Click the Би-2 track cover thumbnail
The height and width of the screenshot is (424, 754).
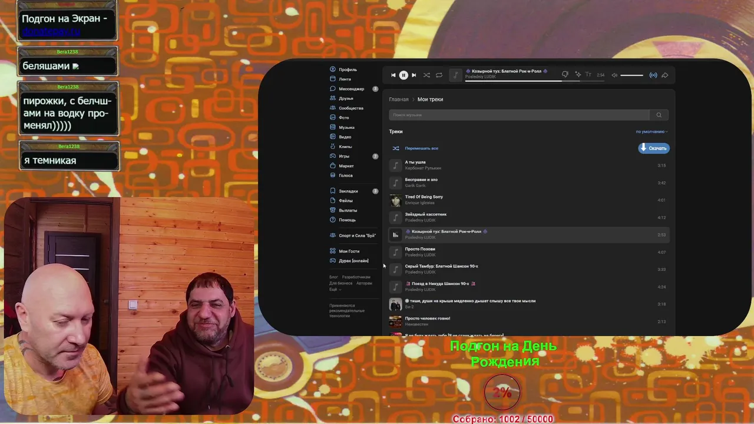[x=395, y=304]
